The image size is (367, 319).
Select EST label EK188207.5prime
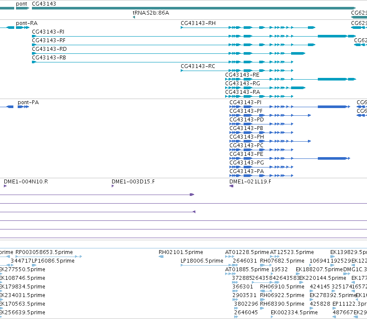pyautogui.click(x=319, y=269)
